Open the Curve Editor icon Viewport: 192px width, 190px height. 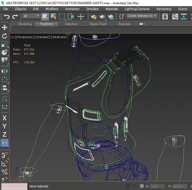tap(175, 16)
